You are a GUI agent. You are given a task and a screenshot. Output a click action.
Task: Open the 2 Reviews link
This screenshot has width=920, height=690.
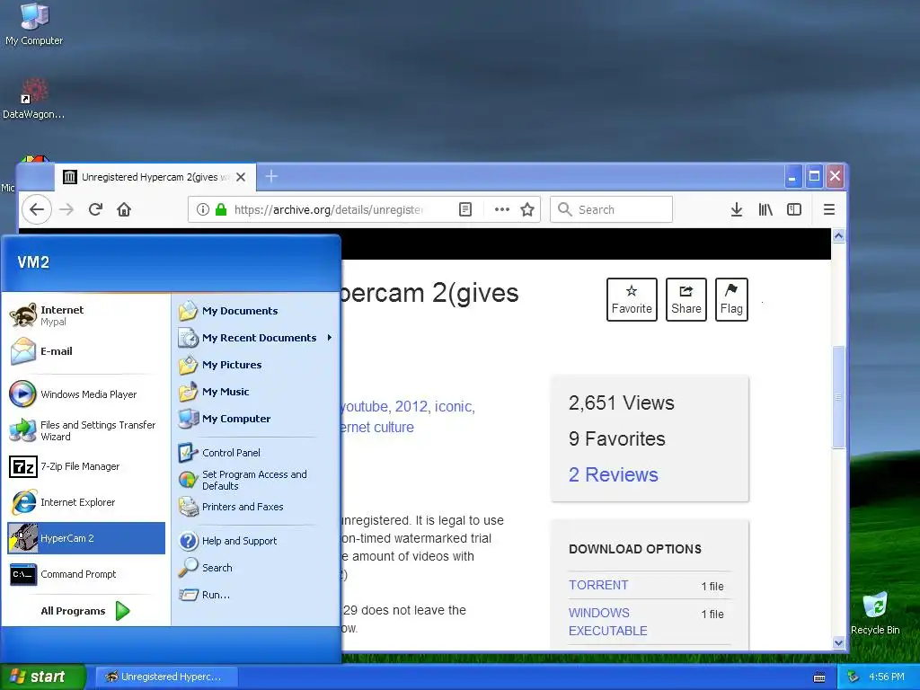613,474
